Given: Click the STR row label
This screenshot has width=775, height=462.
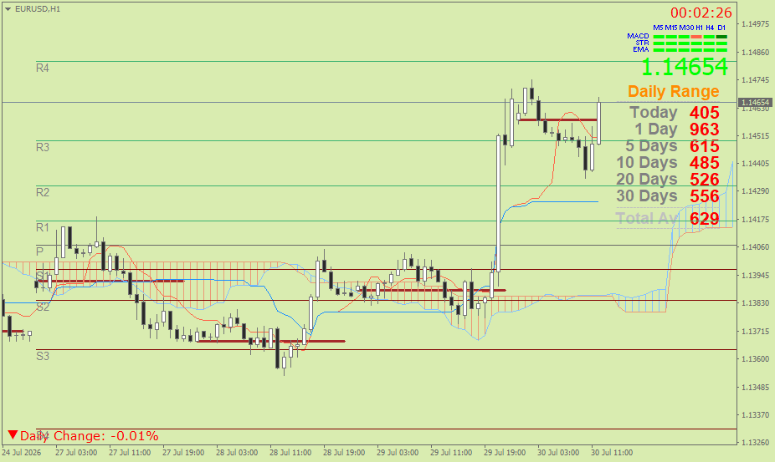Looking at the screenshot, I should point(642,43).
